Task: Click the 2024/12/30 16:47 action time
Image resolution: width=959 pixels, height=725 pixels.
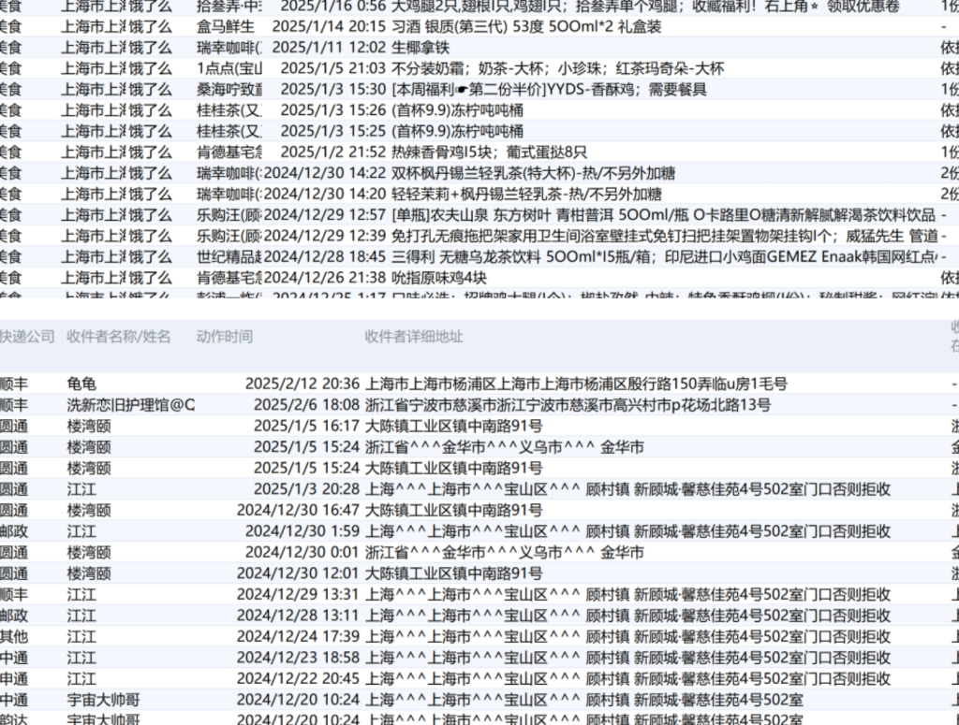Action: 298,511
